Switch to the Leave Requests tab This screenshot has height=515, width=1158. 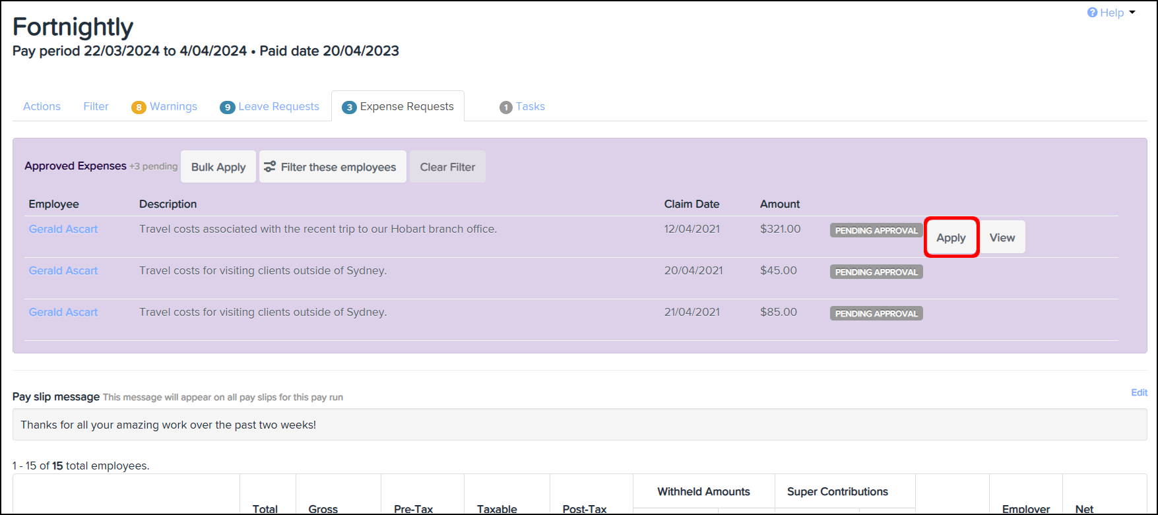pyautogui.click(x=278, y=106)
